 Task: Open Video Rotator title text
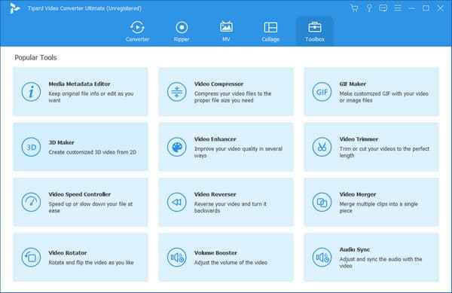[68, 252]
